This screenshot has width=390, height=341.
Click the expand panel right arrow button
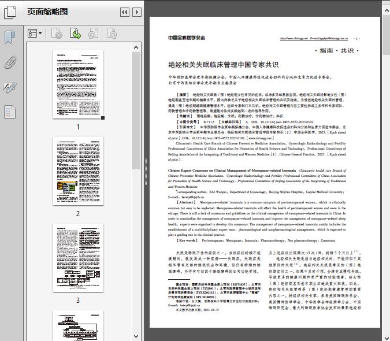pos(137,12)
